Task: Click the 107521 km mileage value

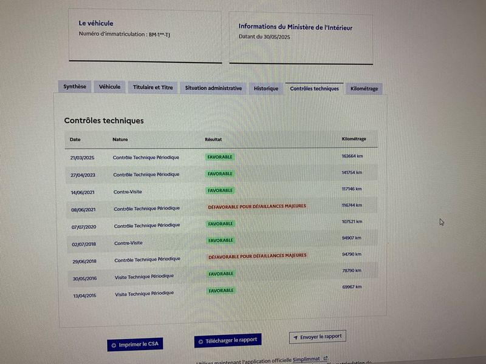Action: tap(352, 222)
